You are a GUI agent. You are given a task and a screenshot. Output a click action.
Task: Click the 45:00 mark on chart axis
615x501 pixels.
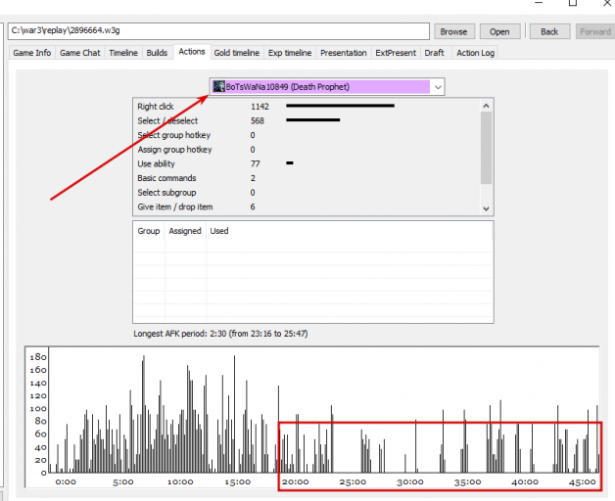click(583, 481)
